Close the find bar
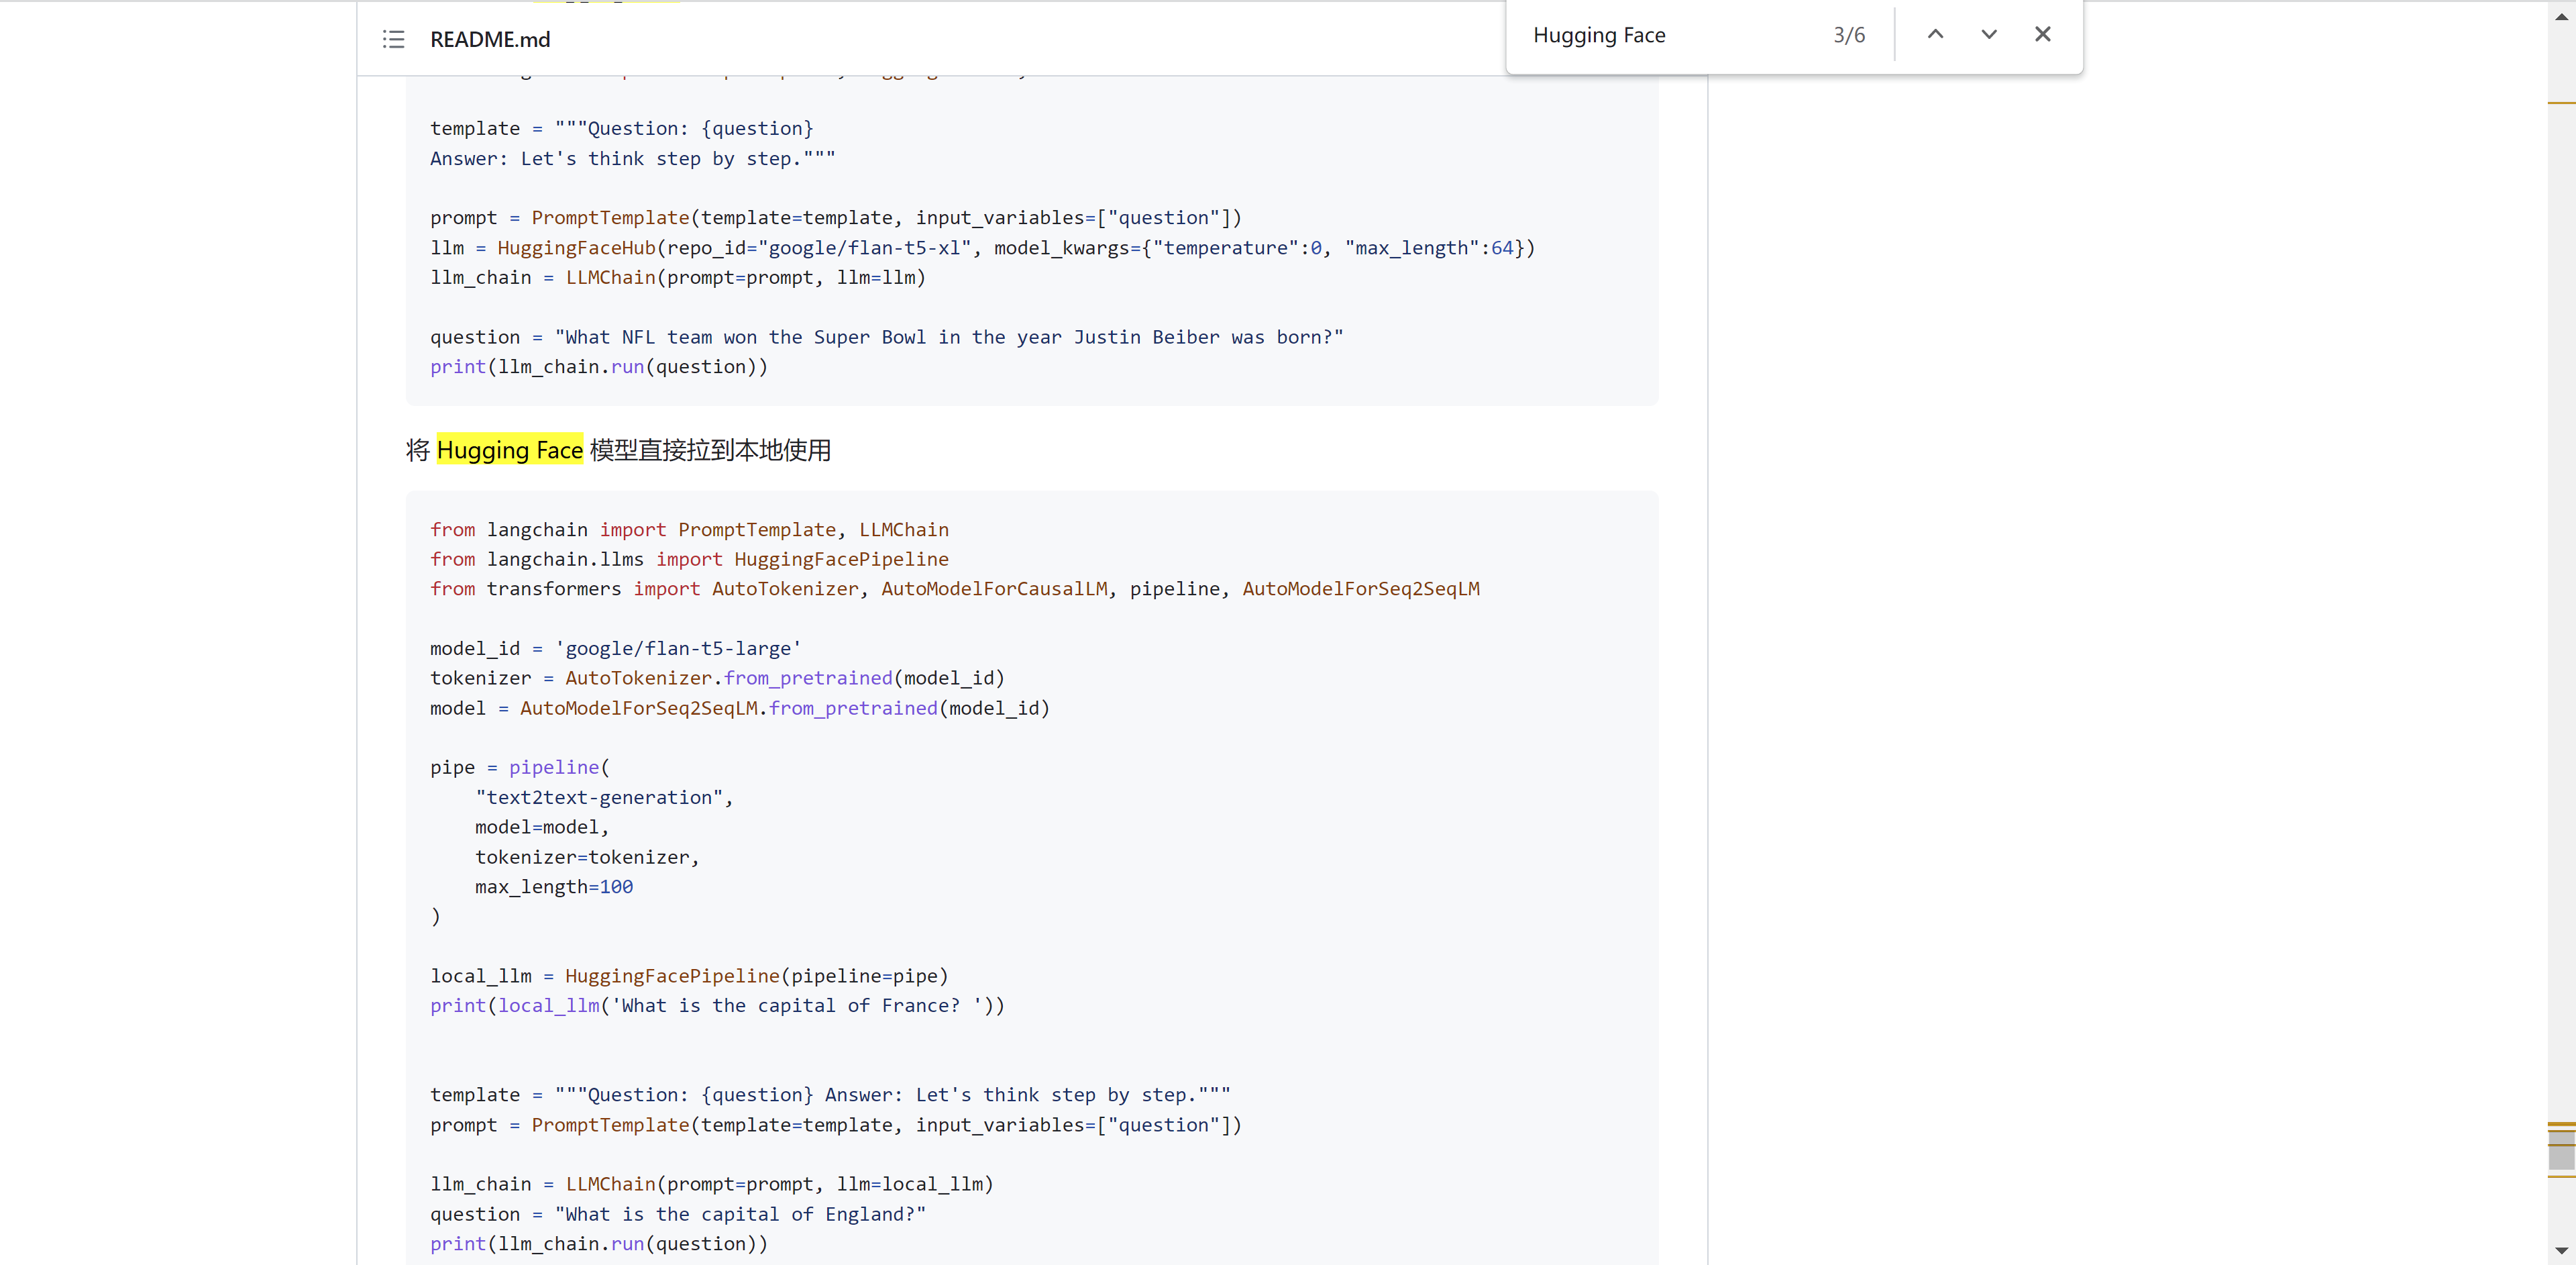Viewport: 2576px width, 1265px height. pyautogui.click(x=2043, y=34)
